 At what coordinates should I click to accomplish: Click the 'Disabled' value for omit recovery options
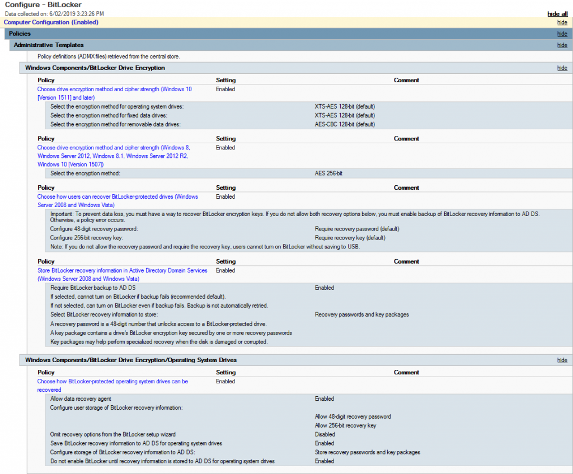325,434
